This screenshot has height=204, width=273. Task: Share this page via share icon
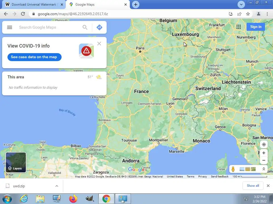click(x=239, y=14)
